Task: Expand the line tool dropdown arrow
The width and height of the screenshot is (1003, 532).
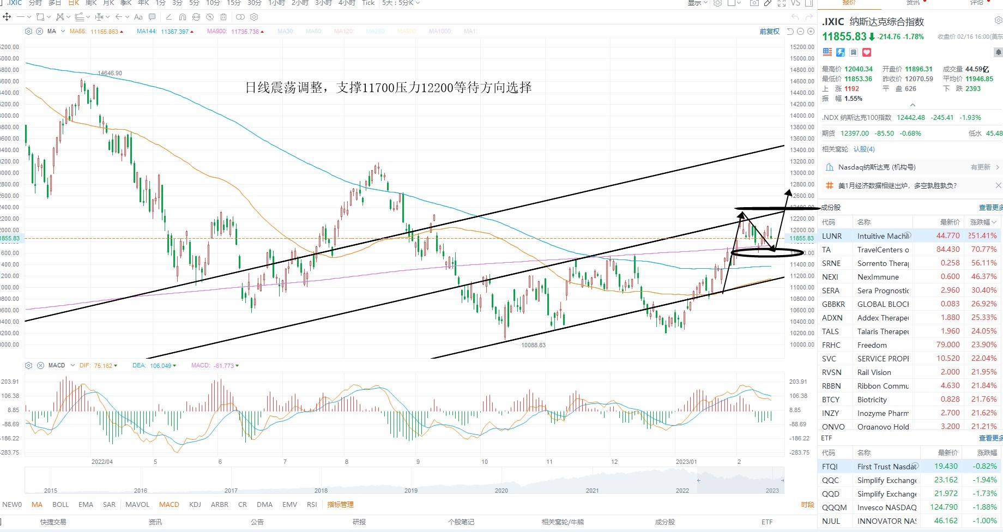Action: [x=29, y=17]
